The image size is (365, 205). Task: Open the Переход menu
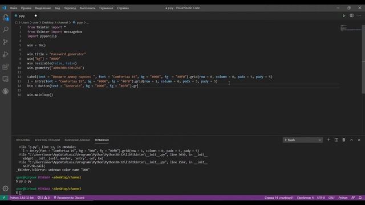pos(70,8)
